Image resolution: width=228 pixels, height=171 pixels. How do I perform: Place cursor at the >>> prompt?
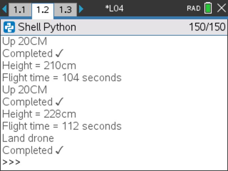click(11, 162)
